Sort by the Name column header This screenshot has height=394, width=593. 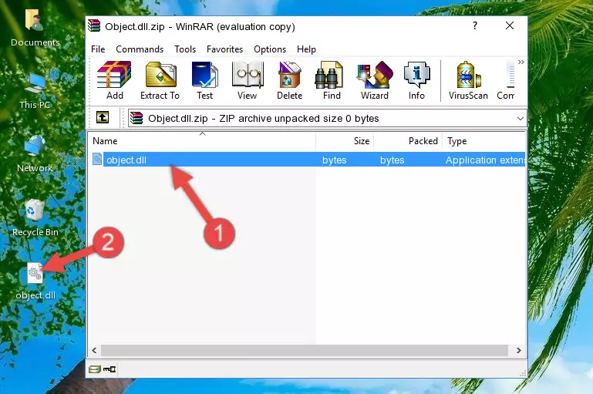coord(202,141)
